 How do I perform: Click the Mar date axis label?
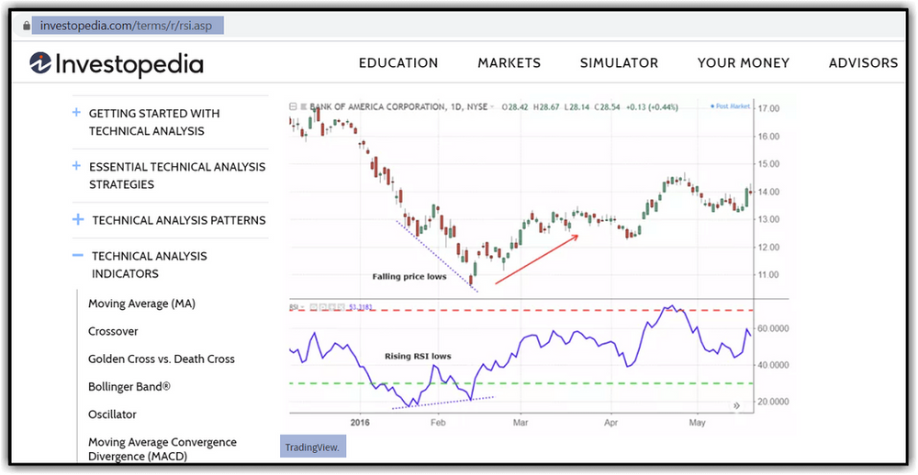(521, 422)
